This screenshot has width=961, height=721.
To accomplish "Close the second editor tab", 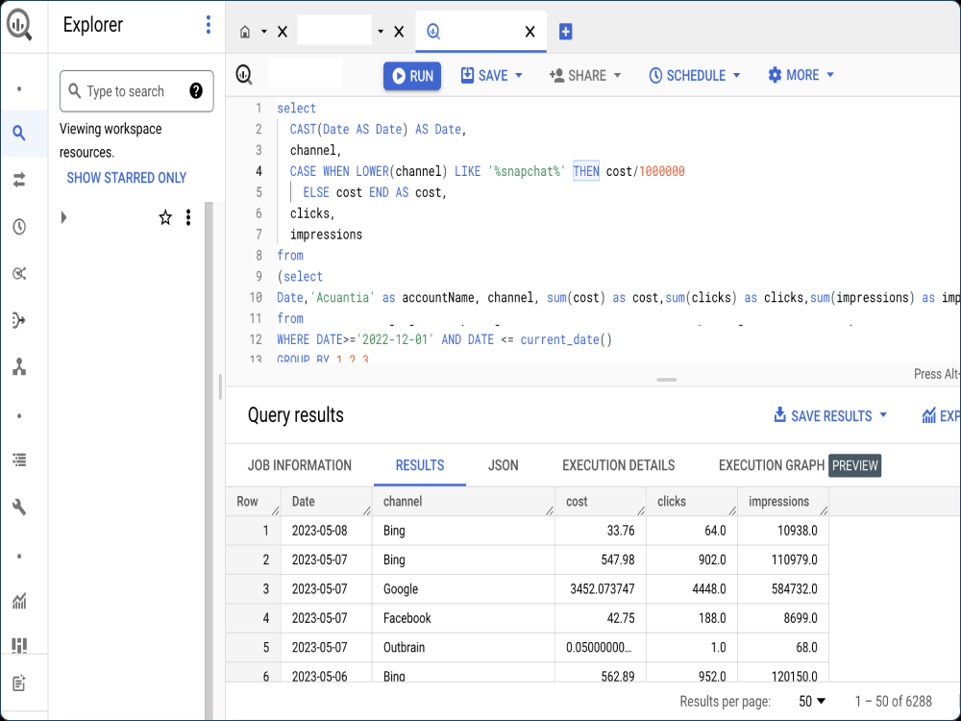I will (399, 32).
